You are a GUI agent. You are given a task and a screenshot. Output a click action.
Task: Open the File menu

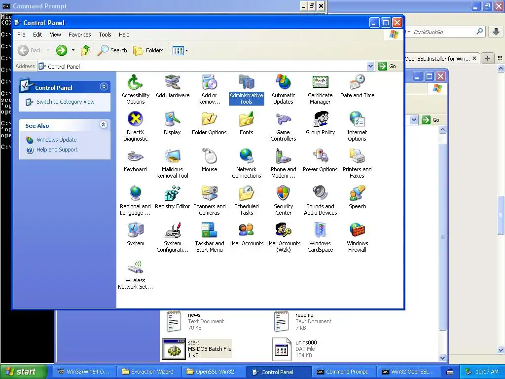pyautogui.click(x=21, y=35)
